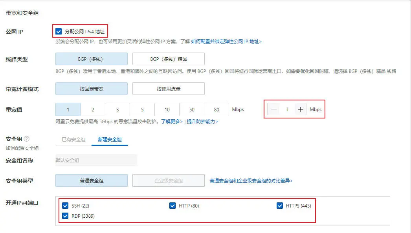411x233 pixels.
Task: Choose the 5 Mbps bandwidth option
Action: [142, 109]
